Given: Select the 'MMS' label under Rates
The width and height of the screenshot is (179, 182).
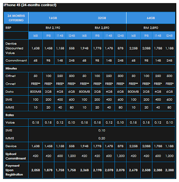Looking at the screenshot, I should (10, 138).
